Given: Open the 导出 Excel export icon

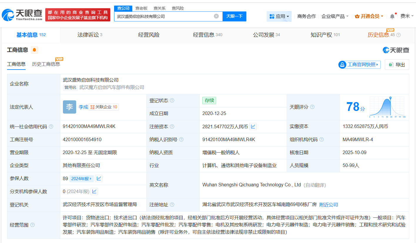Looking at the screenshot, I should 391,65.
